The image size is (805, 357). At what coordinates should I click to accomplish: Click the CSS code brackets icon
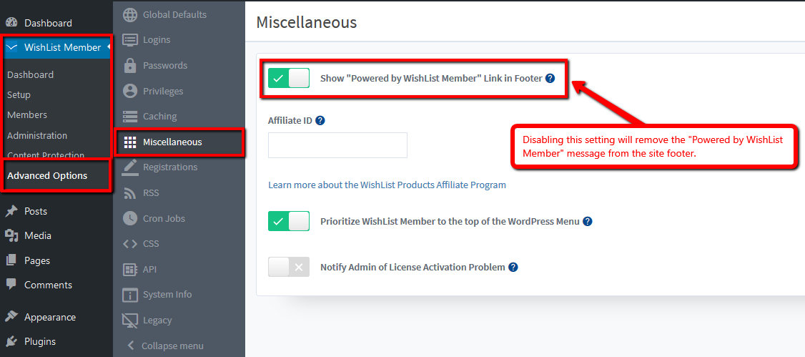(x=130, y=243)
